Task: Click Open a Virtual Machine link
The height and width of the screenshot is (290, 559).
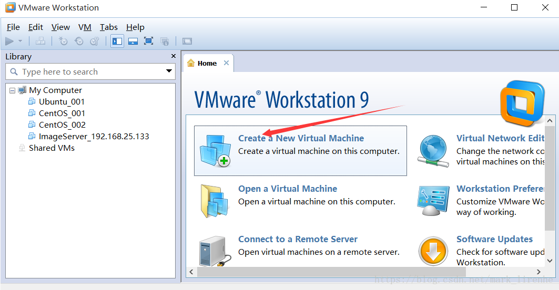Action: pos(287,189)
